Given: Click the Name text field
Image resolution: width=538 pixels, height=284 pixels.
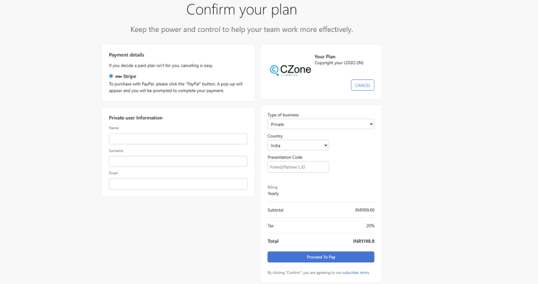Looking at the screenshot, I should pos(178,139).
